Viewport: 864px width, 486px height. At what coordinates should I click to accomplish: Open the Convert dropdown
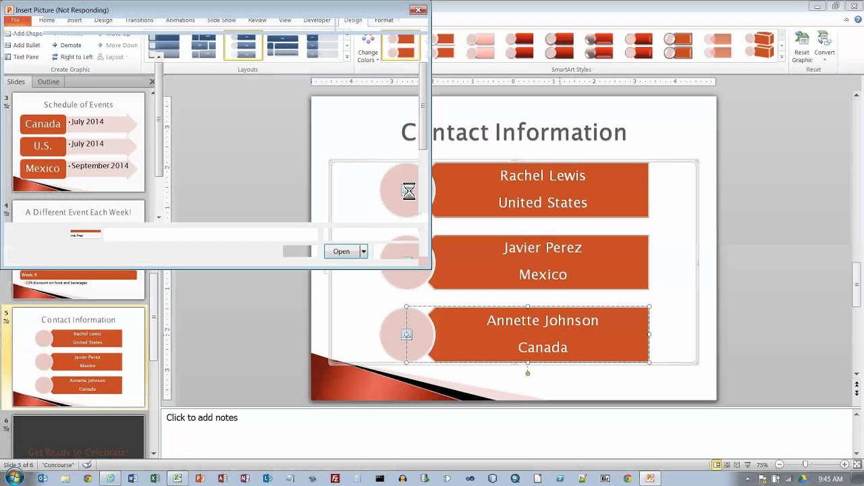click(825, 47)
